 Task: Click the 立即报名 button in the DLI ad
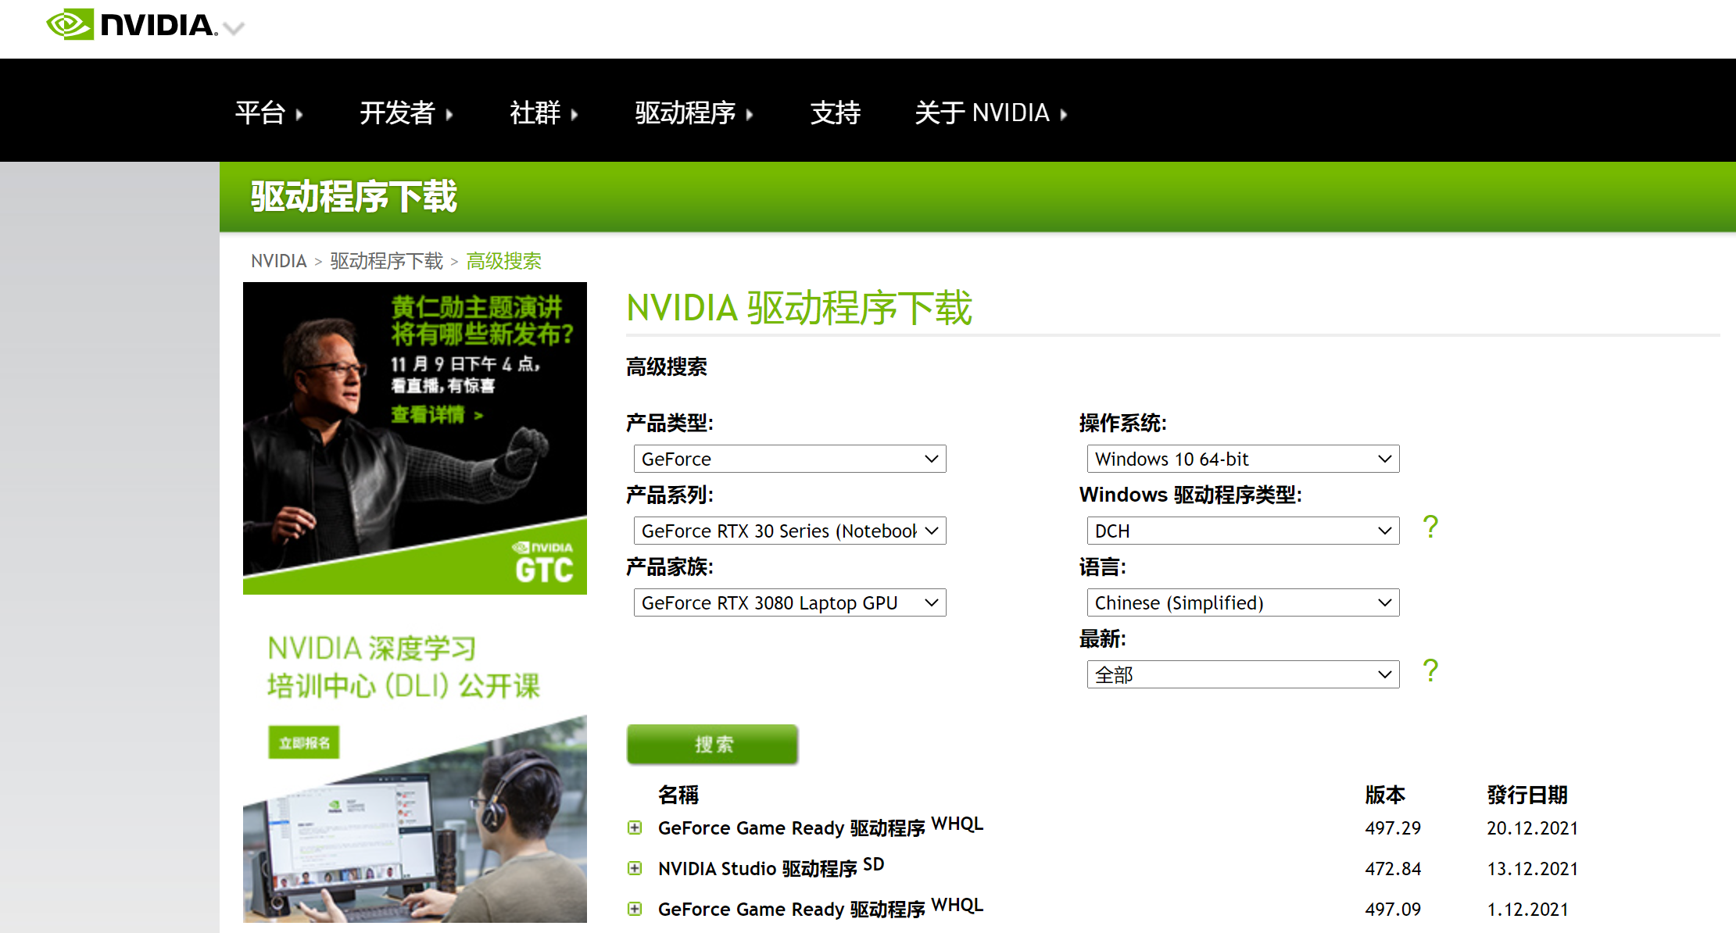coord(304,742)
